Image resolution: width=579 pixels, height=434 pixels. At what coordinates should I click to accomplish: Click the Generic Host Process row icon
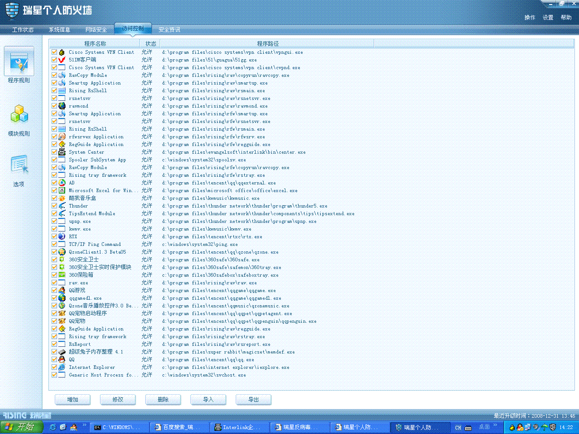pos(62,375)
